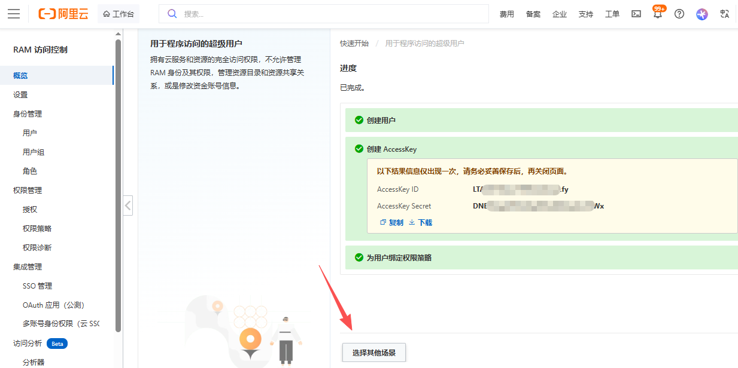This screenshot has height=368, width=738.
Task: Click 复制 to copy AccessKey
Action: tap(392, 222)
